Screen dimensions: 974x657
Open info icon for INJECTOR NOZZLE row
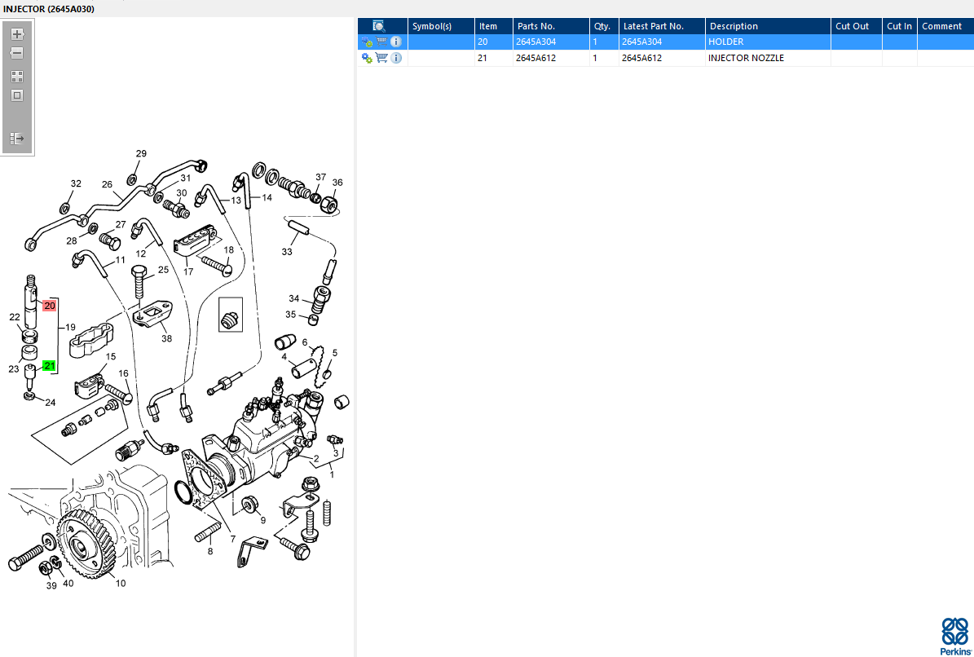(x=396, y=58)
